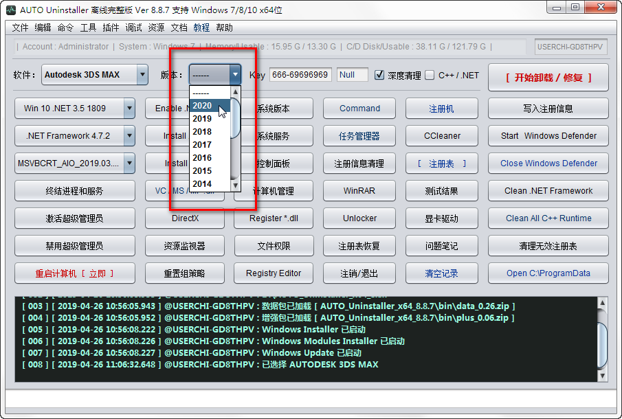Screen dimensions: 622x419
Task: Open the 插件 menu
Action: (x=111, y=27)
